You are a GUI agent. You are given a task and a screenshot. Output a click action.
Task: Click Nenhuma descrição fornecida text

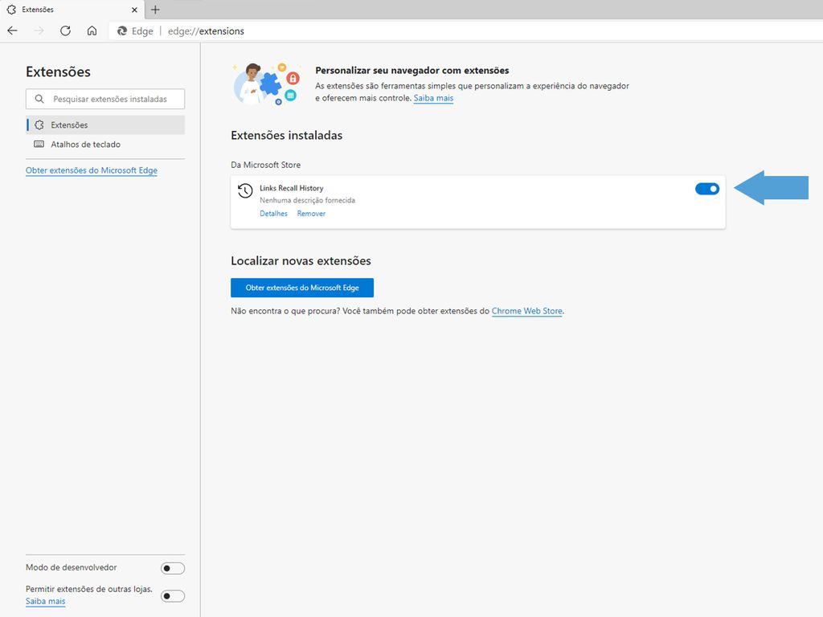point(307,200)
